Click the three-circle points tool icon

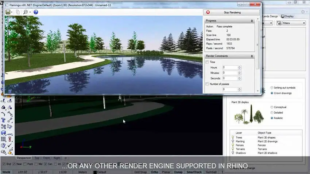10,107
